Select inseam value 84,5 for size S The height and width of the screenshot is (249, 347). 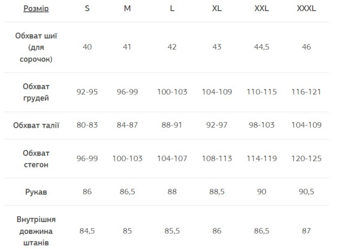tap(87, 230)
